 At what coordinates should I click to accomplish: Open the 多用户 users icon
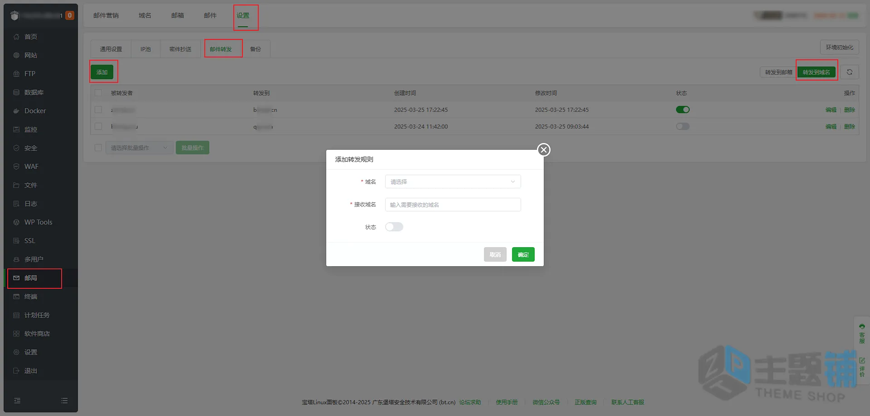pyautogui.click(x=16, y=259)
